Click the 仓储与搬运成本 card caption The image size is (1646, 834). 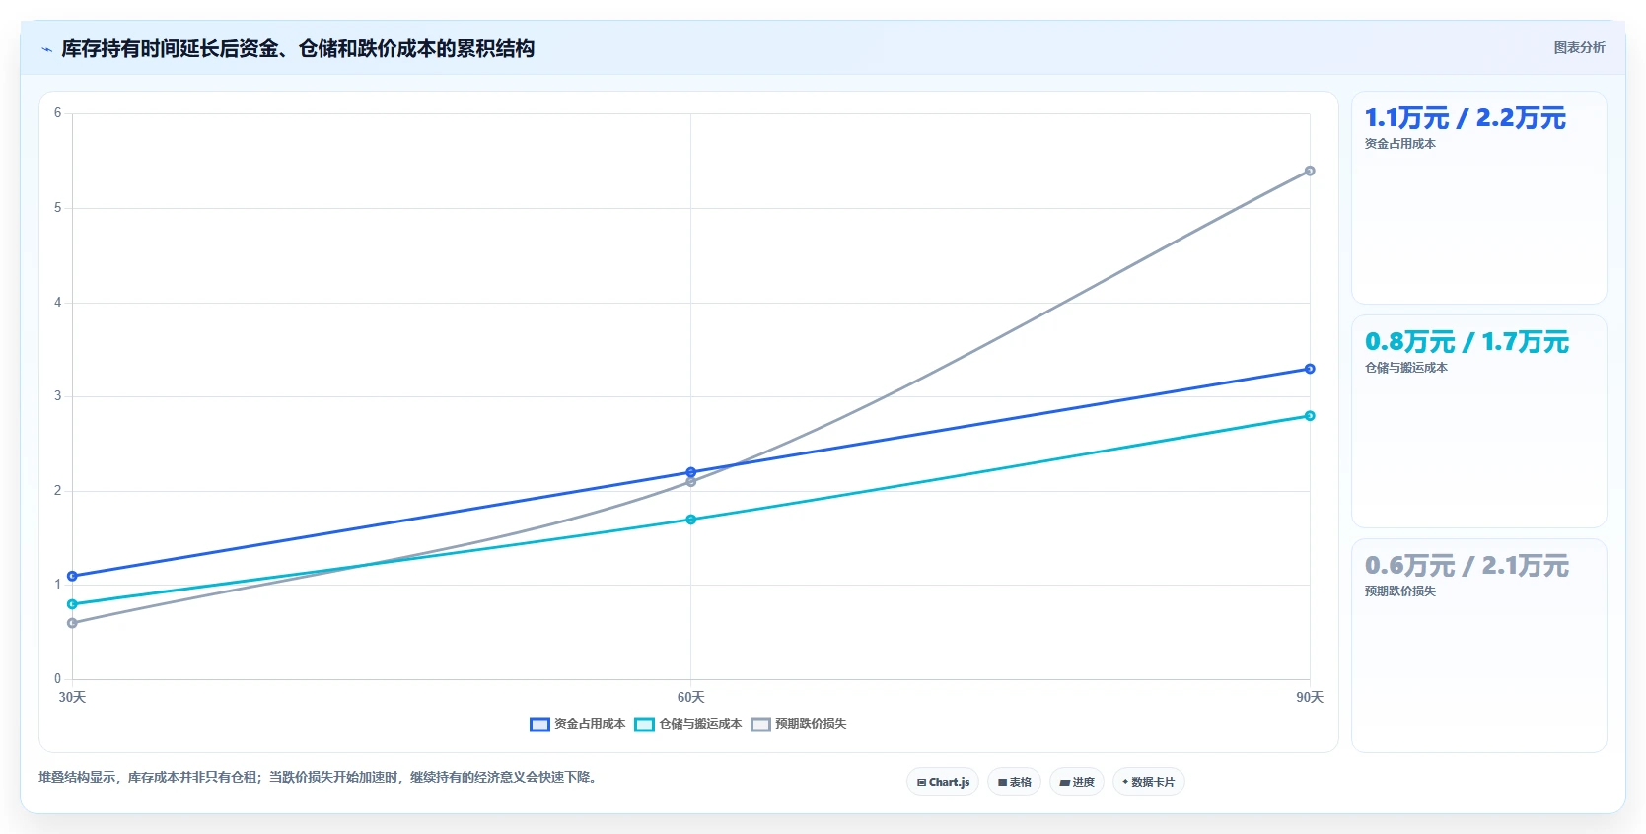[x=1405, y=368]
